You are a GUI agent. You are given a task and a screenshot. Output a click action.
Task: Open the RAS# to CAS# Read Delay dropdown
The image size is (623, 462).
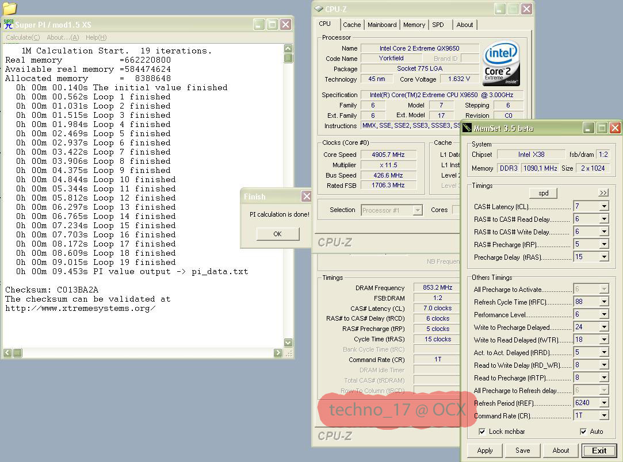(x=604, y=219)
